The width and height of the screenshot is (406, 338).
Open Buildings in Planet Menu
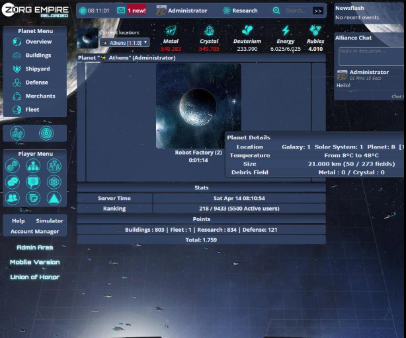(x=38, y=55)
